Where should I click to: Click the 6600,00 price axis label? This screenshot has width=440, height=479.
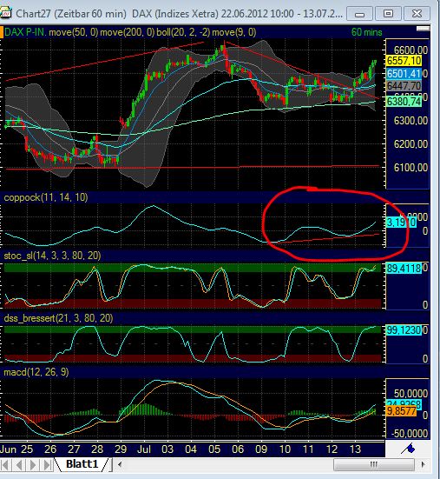(x=410, y=50)
